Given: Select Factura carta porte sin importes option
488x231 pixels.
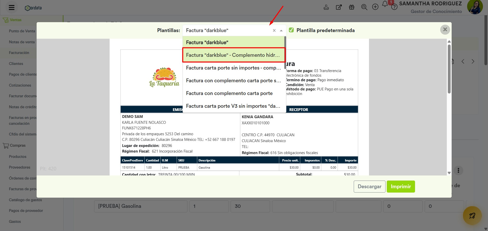Looking at the screenshot, I should [233, 68].
